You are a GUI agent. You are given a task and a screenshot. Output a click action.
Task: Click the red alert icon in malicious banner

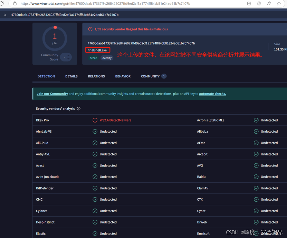[x=90, y=29]
